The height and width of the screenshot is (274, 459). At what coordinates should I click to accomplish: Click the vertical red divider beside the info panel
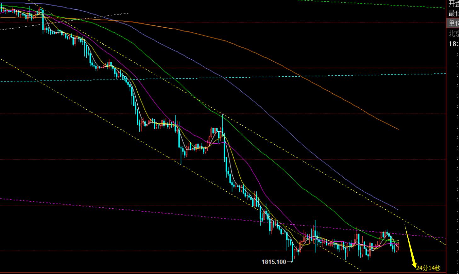point(446,126)
